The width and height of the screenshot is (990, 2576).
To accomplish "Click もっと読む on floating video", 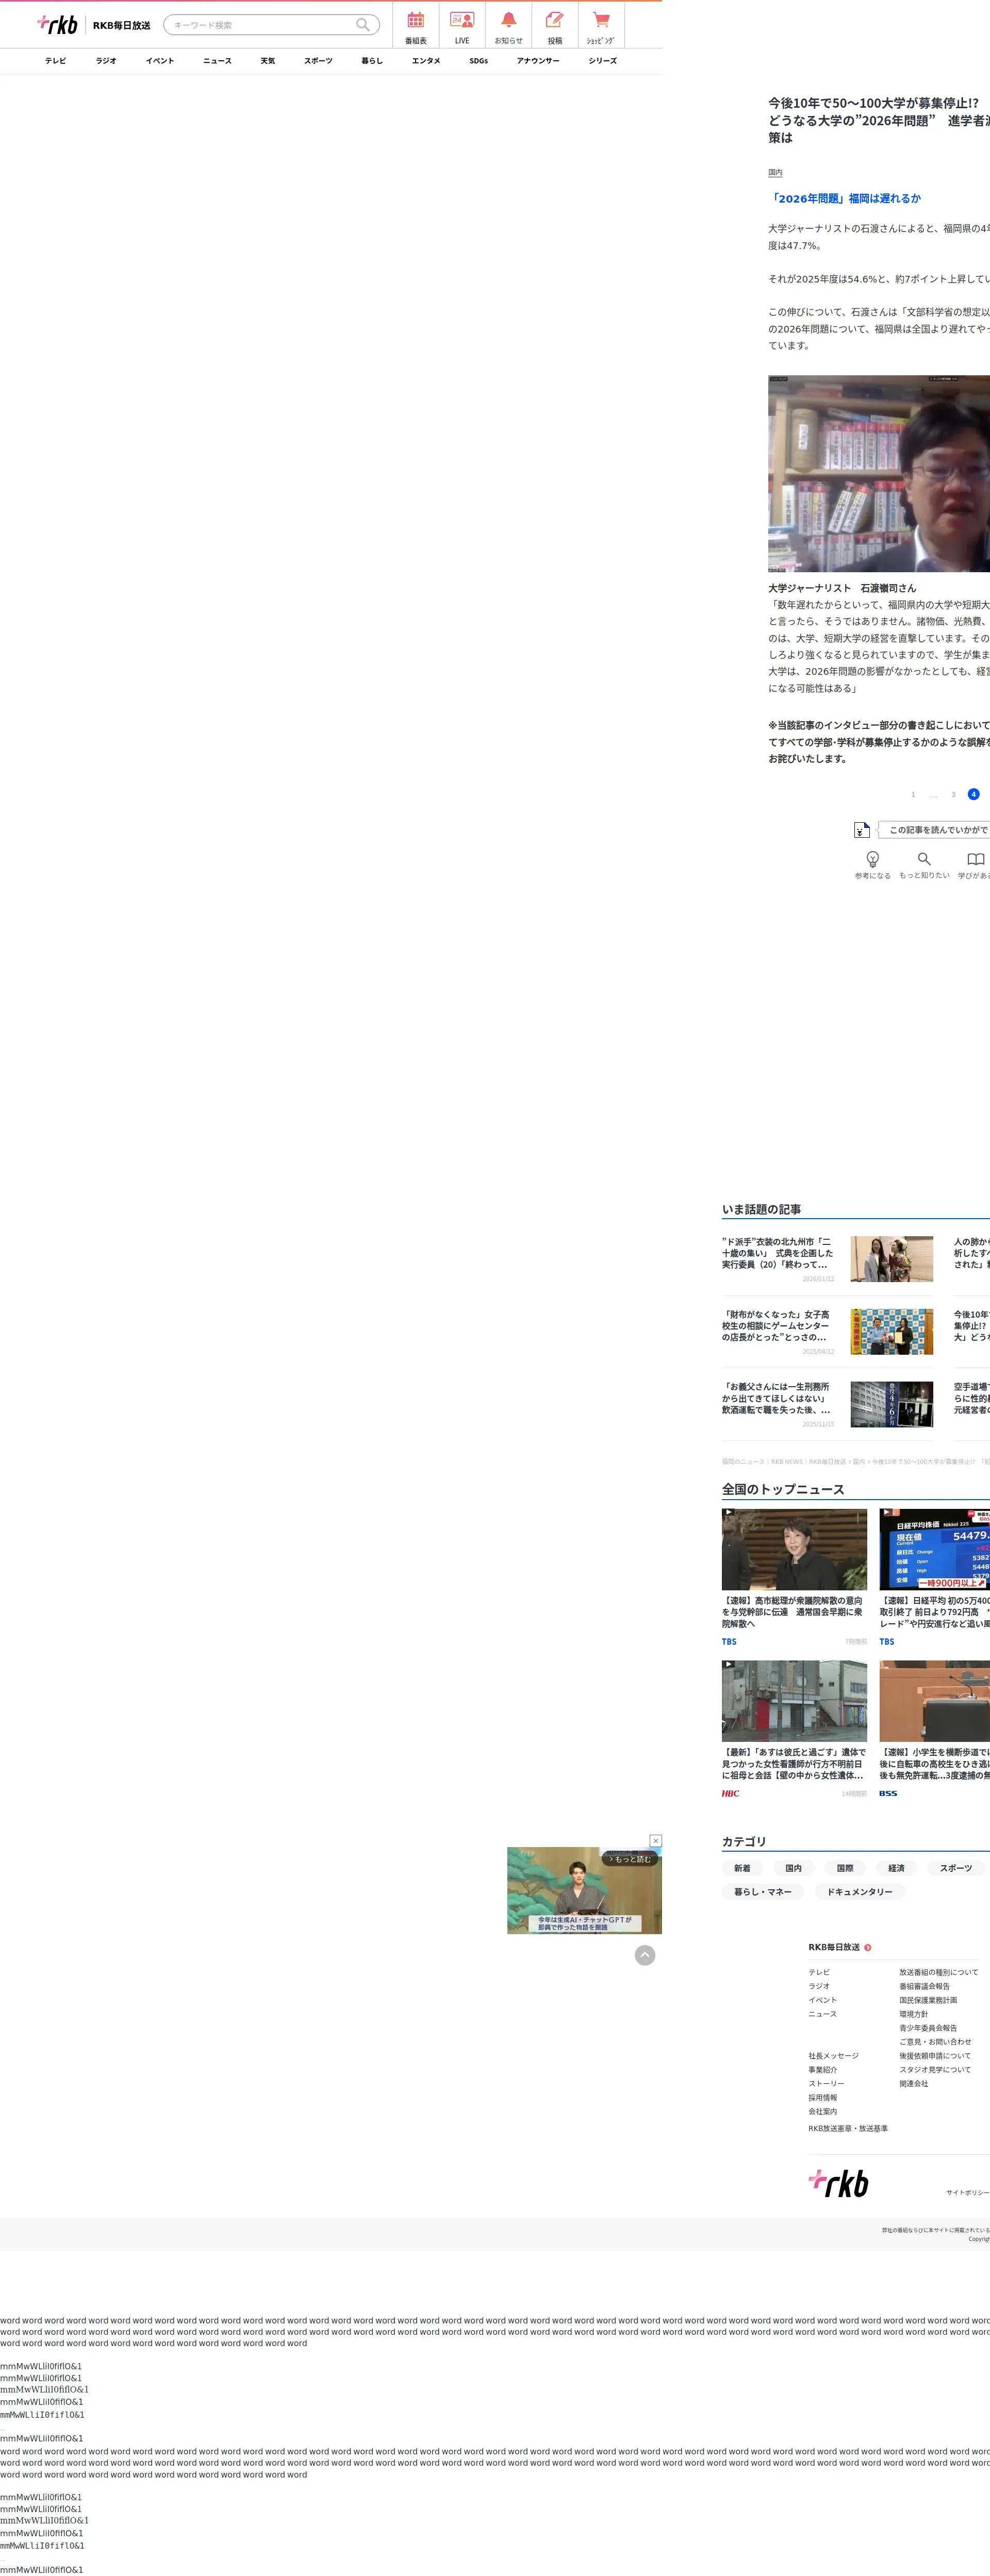I will (630, 1859).
